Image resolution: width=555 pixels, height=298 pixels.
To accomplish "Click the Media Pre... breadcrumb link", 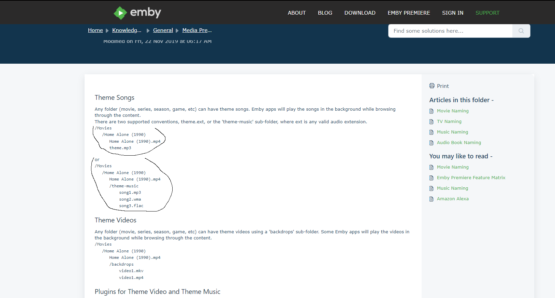I will click(197, 30).
